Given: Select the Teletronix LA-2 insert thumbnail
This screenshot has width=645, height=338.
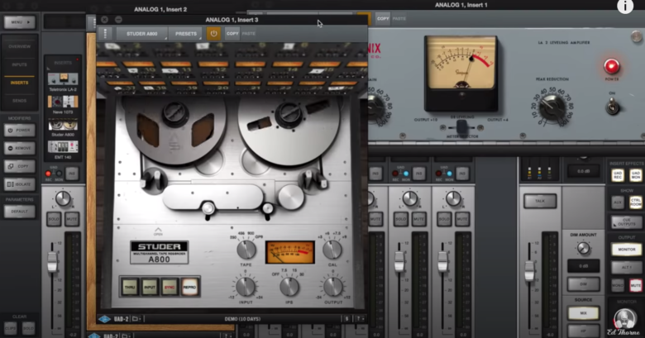Looking at the screenshot, I should [x=62, y=79].
